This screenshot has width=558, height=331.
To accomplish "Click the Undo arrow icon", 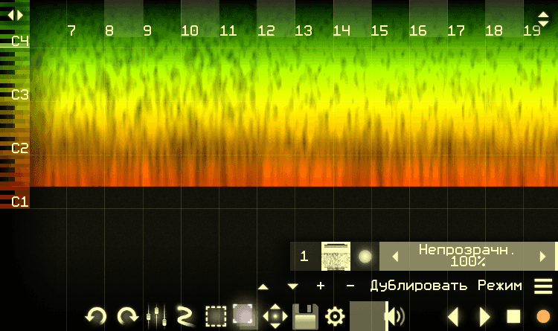I will coord(96,316).
